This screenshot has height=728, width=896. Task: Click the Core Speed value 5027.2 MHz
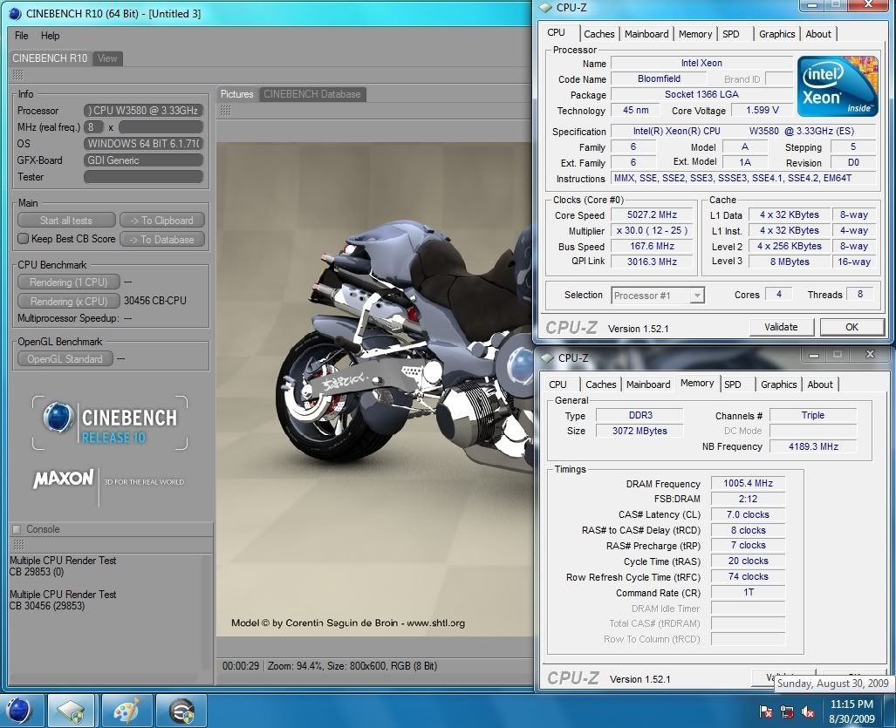pos(652,214)
